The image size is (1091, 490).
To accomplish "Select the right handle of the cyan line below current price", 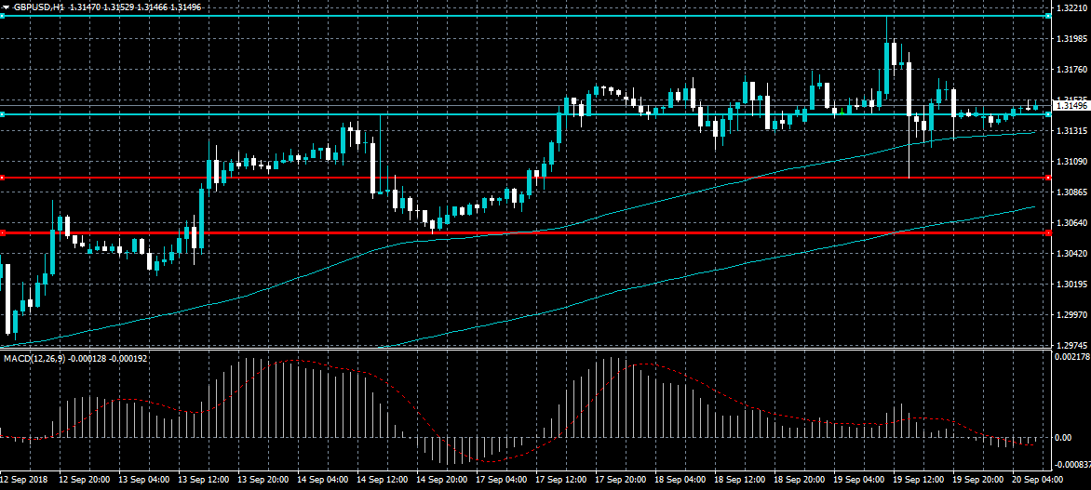I will pyautogui.click(x=1048, y=114).
